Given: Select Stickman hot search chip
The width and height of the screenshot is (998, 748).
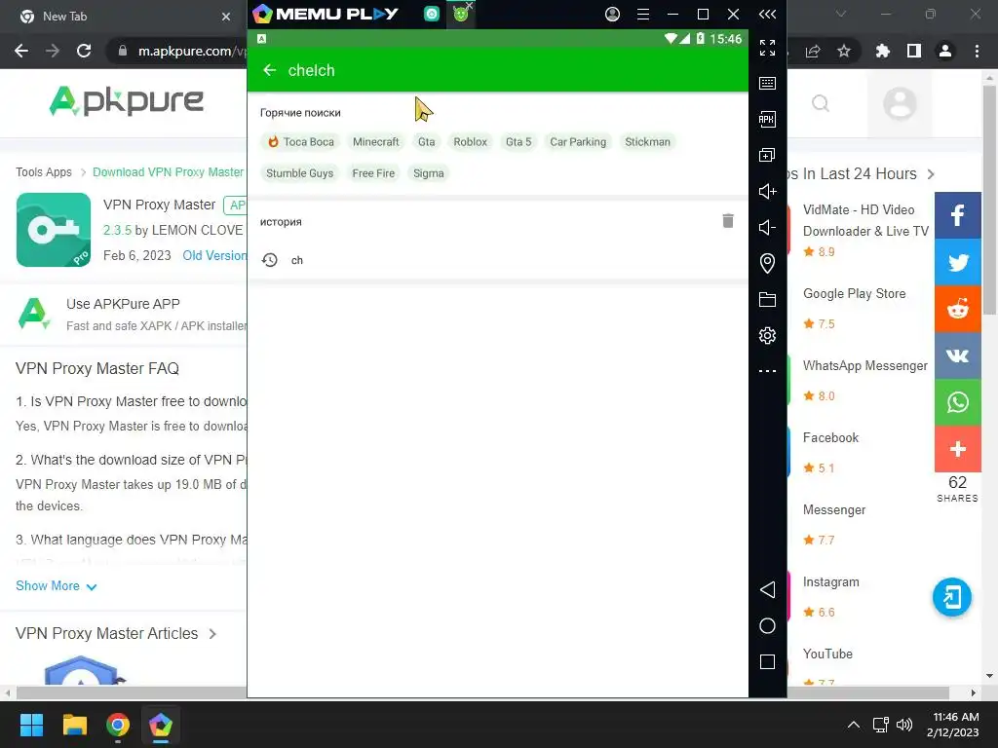Looking at the screenshot, I should [647, 142].
